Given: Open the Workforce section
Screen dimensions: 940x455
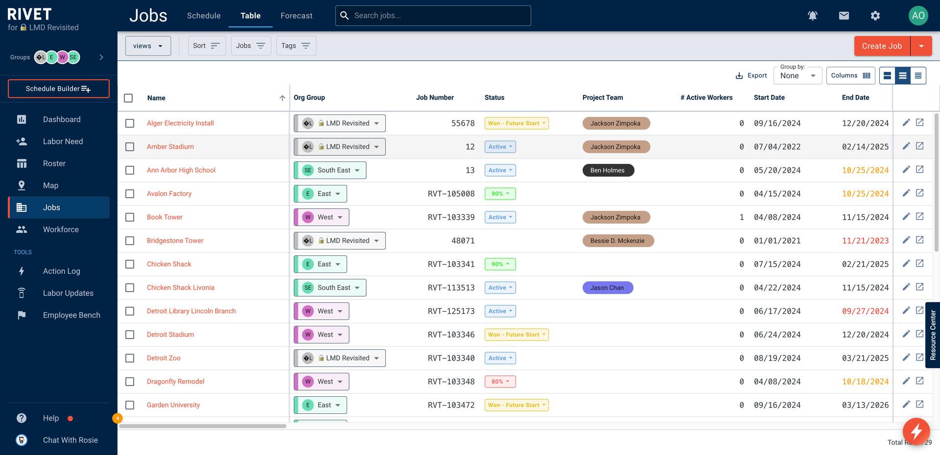Looking at the screenshot, I should coord(61,229).
